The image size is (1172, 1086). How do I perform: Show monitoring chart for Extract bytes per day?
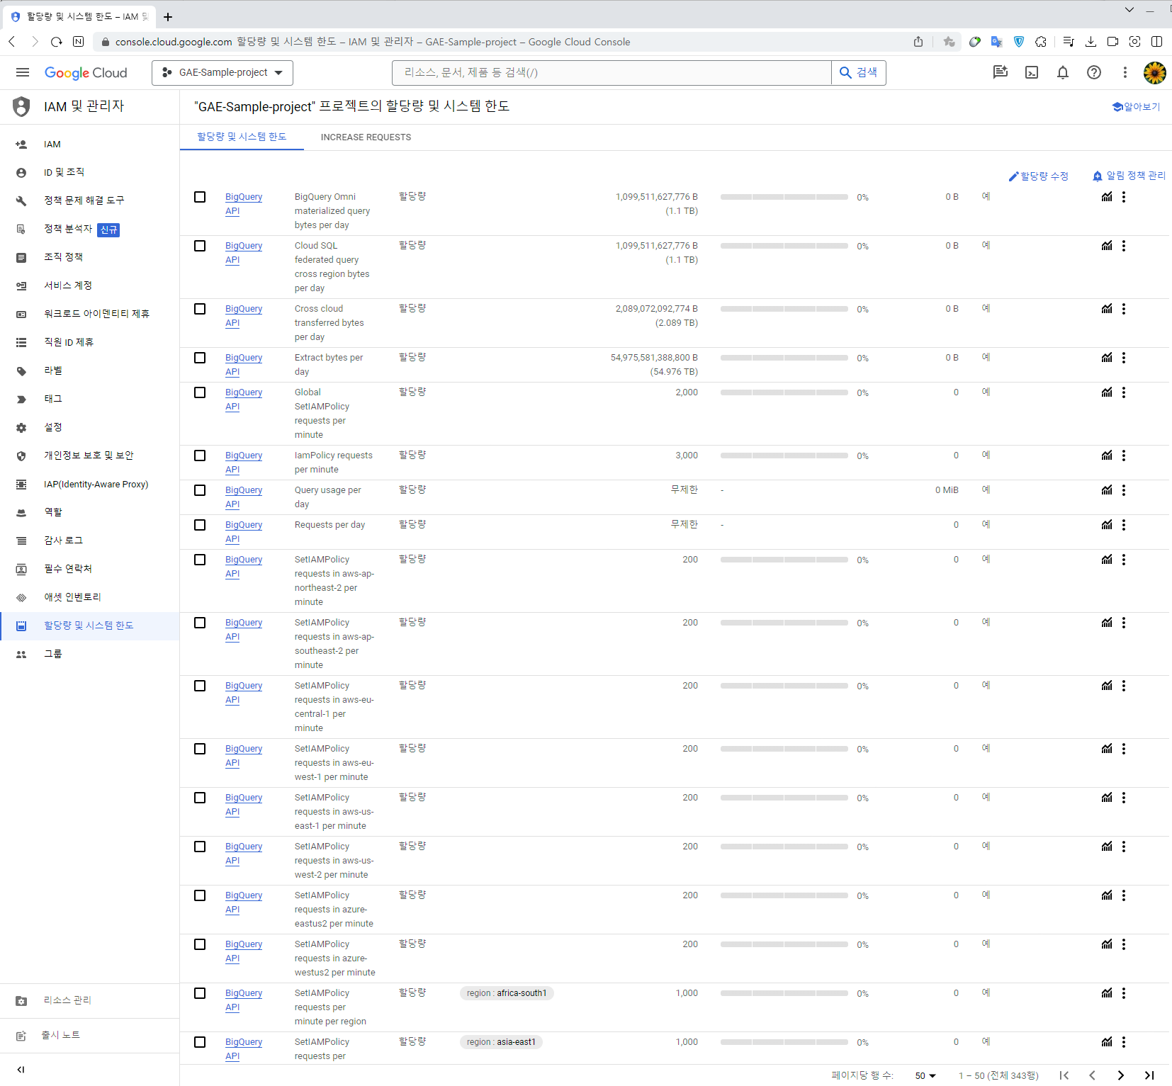point(1107,358)
